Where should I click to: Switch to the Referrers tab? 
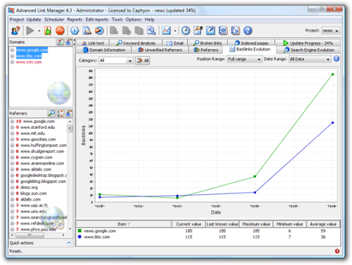click(x=206, y=50)
